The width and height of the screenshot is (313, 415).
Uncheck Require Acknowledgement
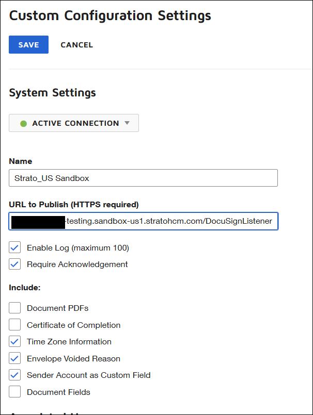coord(15,264)
